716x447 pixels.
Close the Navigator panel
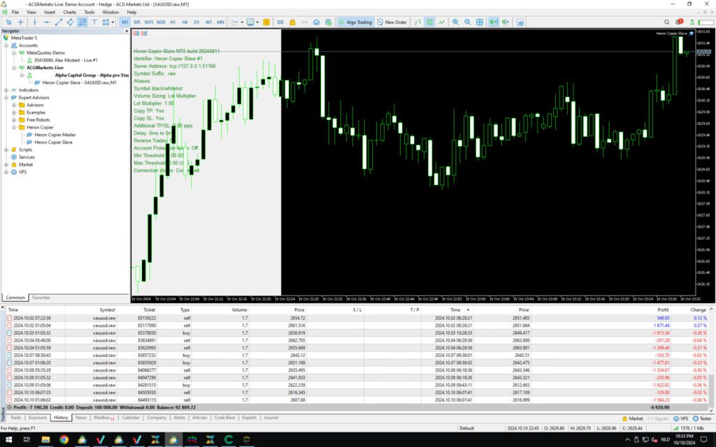pos(127,31)
